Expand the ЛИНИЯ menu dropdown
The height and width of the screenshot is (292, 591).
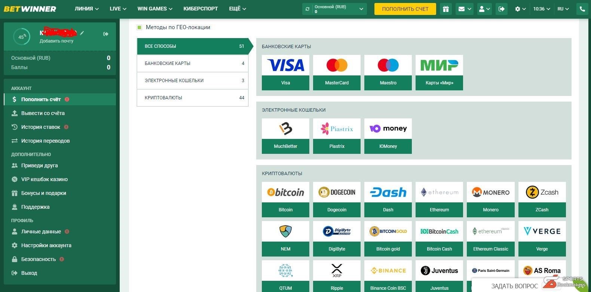pyautogui.click(x=87, y=9)
